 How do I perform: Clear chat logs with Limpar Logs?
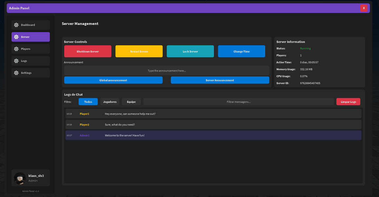pos(348,101)
